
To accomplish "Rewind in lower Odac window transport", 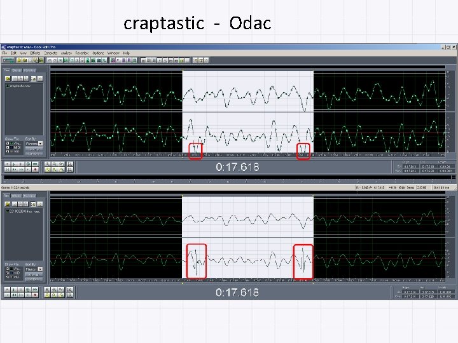I will click(x=14, y=295).
